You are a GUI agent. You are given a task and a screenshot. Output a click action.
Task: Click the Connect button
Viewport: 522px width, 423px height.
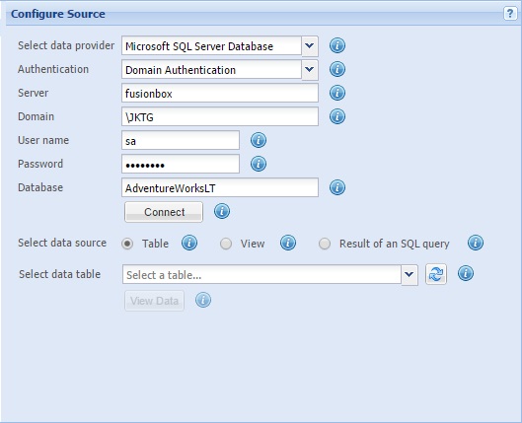pos(164,212)
